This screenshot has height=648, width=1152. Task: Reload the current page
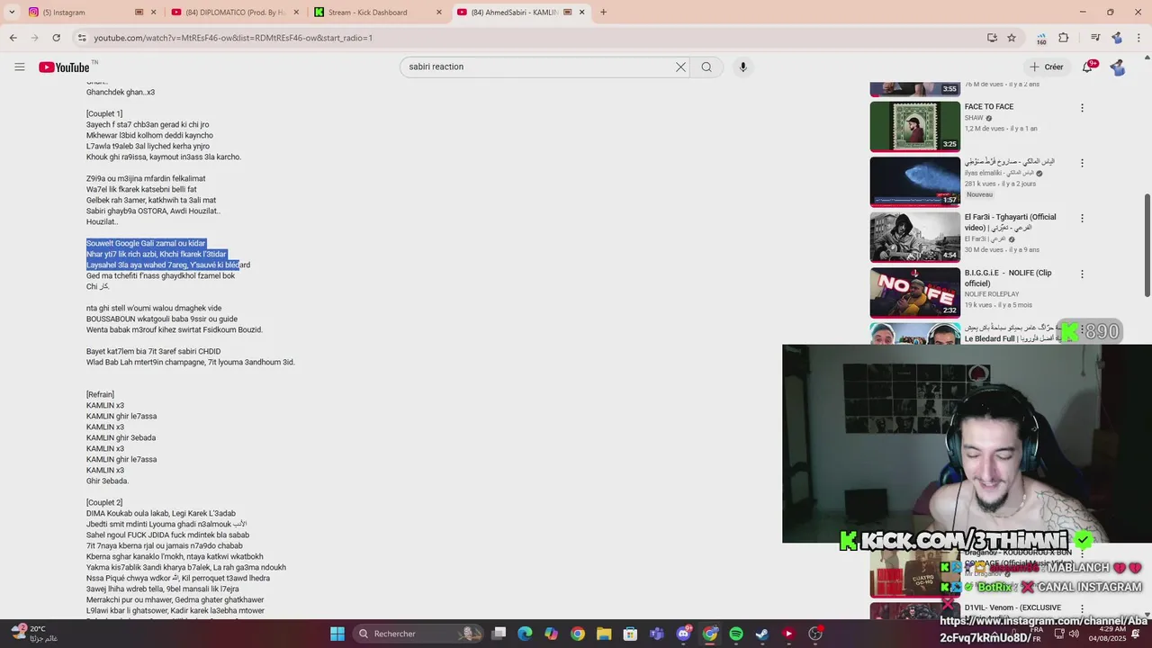[56, 38]
